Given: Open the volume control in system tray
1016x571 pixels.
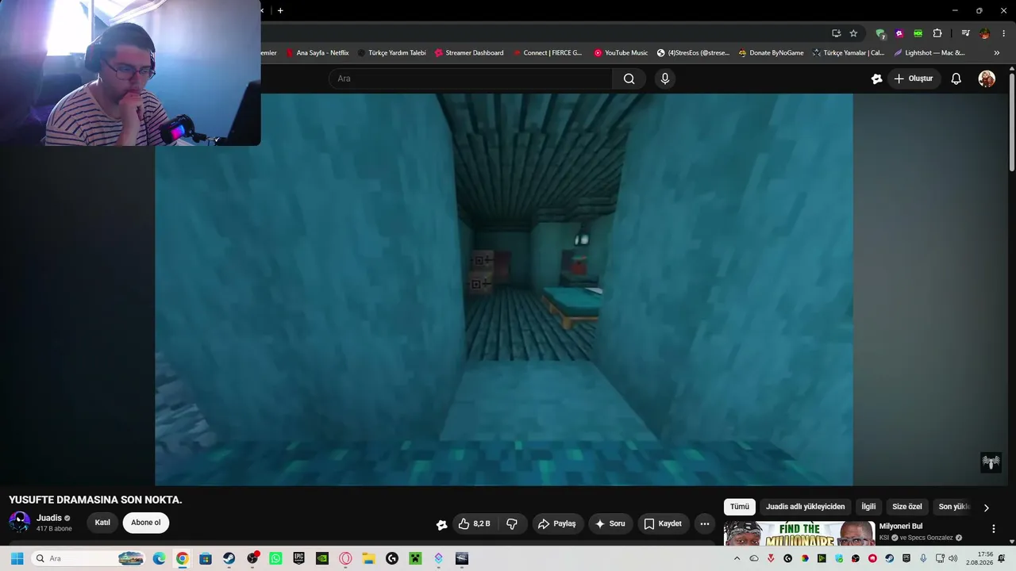Looking at the screenshot, I should coord(953,558).
